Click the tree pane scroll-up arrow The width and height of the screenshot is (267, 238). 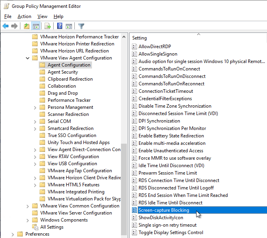(x=124, y=37)
